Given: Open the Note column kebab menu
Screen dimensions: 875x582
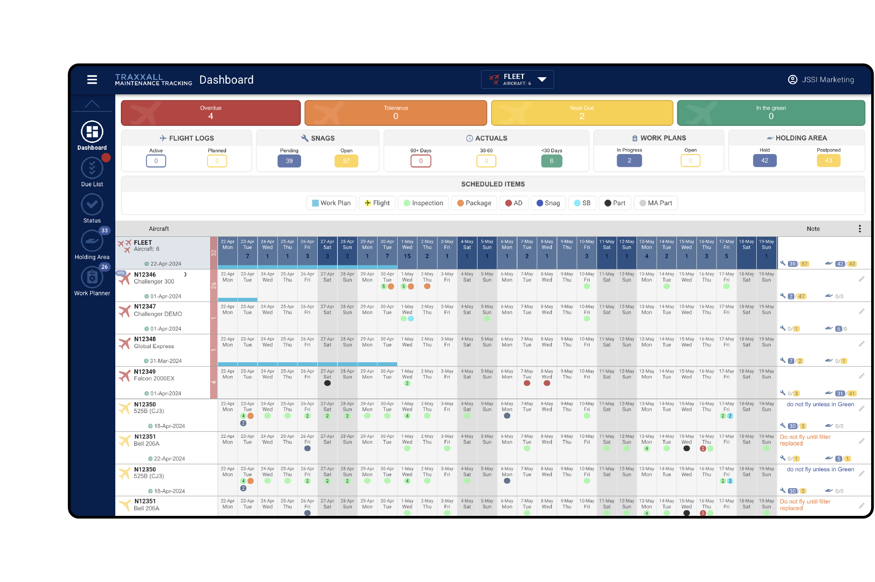Looking at the screenshot, I should coord(860,229).
